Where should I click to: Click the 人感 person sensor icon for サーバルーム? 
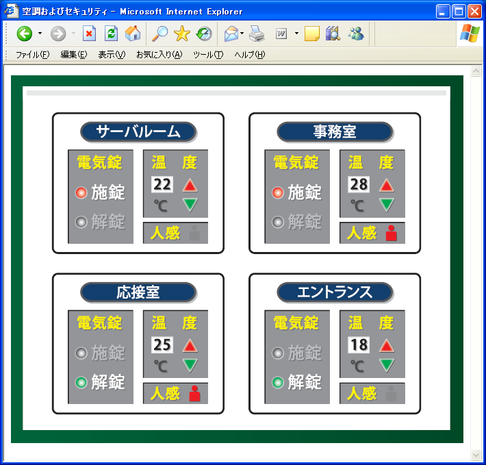point(194,233)
